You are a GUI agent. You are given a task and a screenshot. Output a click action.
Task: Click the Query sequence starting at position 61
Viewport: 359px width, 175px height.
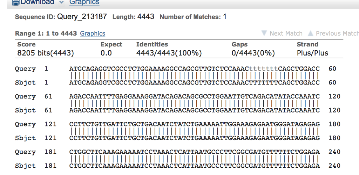[x=194, y=96]
